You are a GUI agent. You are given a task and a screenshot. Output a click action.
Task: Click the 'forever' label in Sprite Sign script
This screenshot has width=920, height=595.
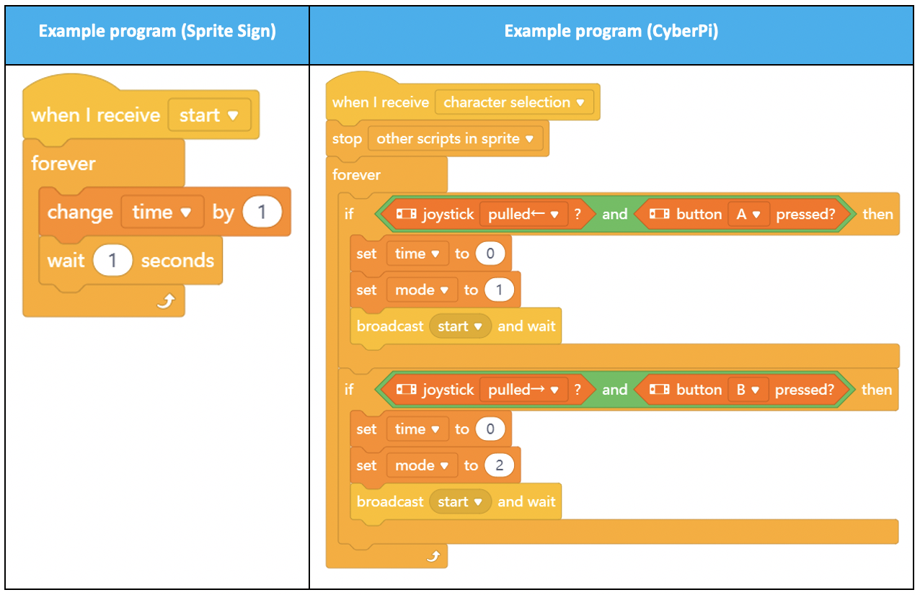(x=63, y=164)
